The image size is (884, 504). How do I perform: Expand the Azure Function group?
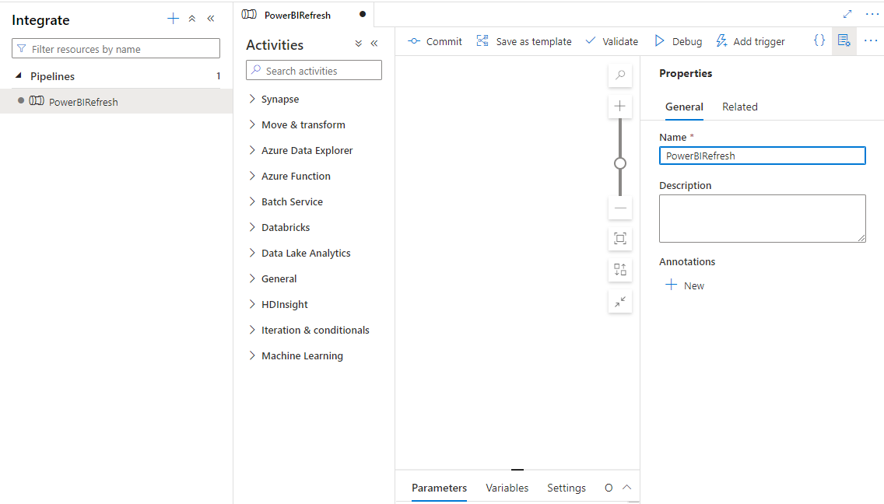pyautogui.click(x=252, y=176)
